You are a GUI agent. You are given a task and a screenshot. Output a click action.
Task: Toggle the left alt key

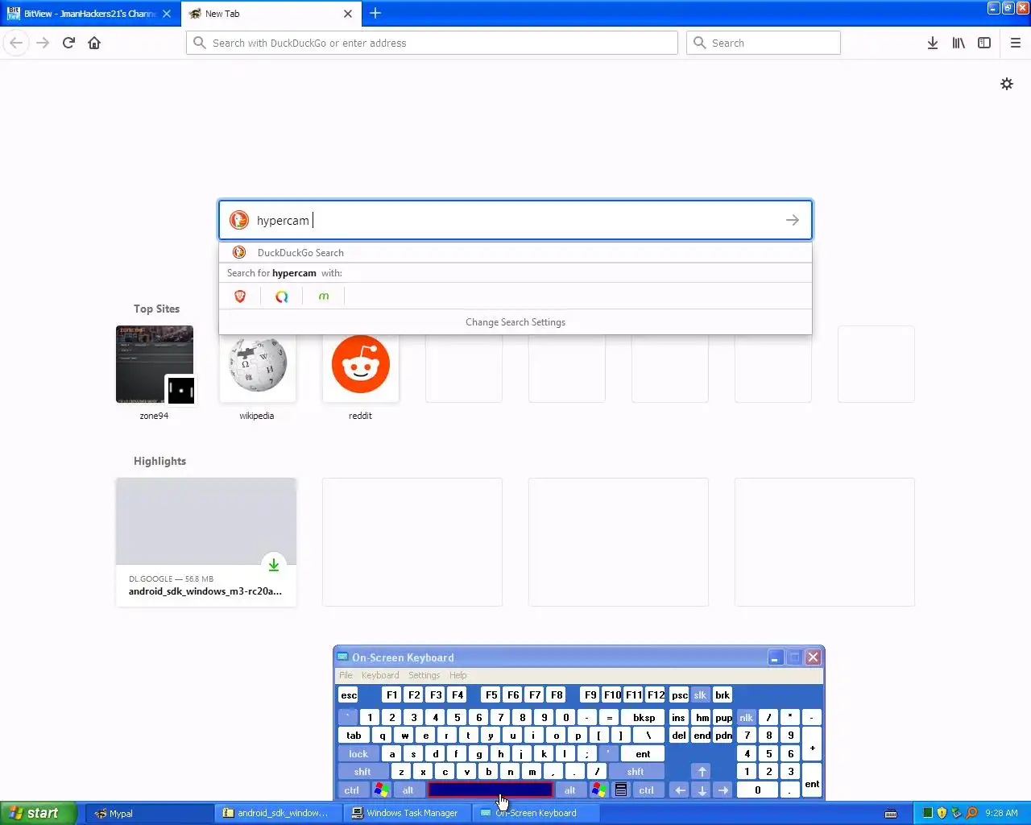point(408,790)
